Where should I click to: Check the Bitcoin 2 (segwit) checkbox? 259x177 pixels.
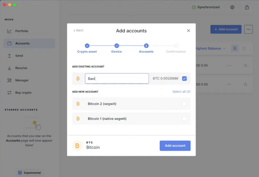185,104
